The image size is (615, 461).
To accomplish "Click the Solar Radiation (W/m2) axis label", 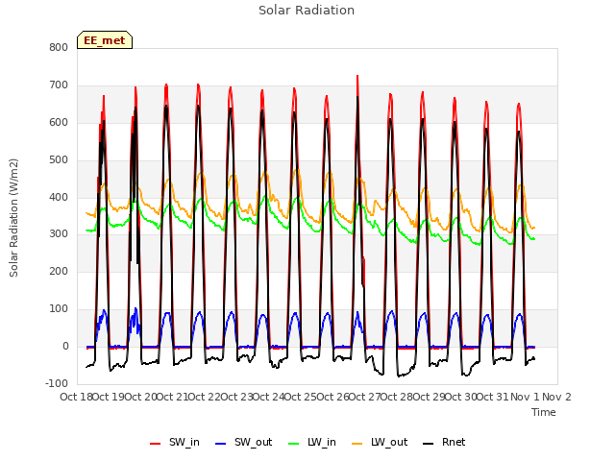I will coord(13,218).
